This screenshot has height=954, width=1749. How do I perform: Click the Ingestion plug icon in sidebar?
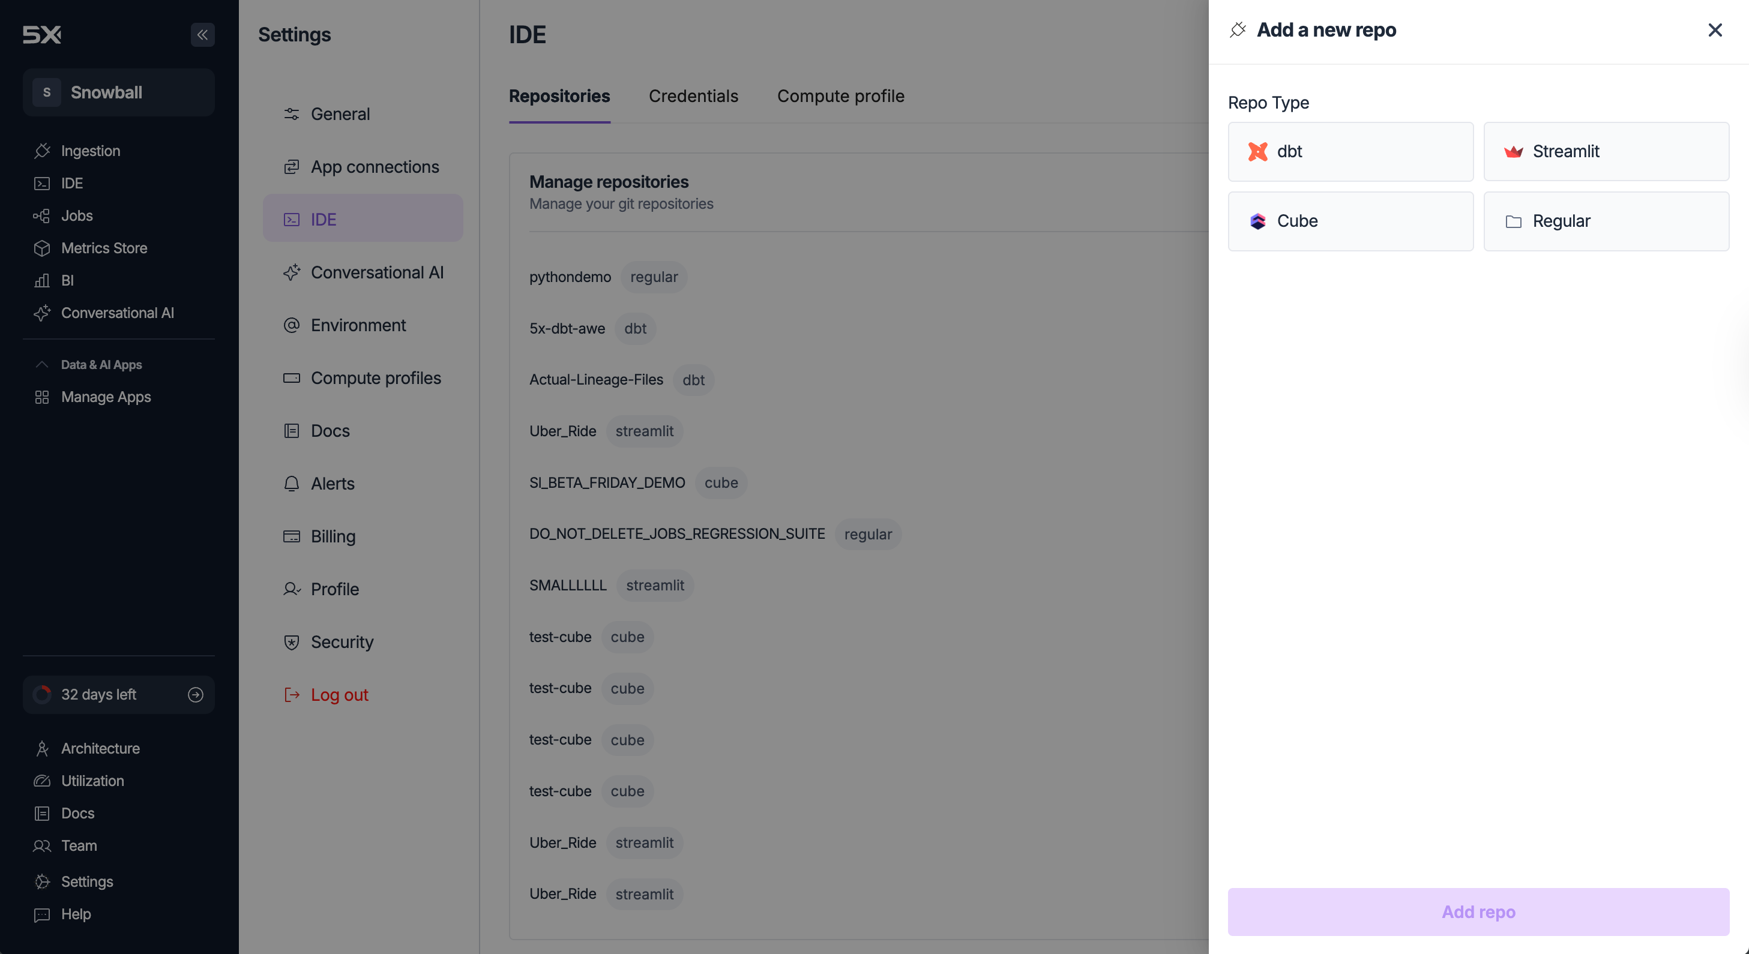coord(42,151)
